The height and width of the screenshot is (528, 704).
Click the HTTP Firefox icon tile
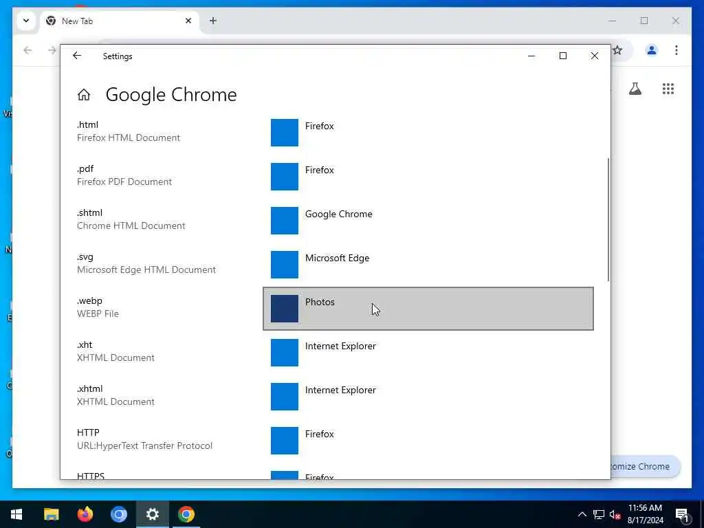[x=284, y=441]
